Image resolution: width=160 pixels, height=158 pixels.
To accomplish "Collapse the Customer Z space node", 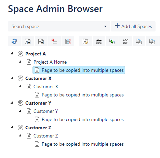I will click(x=12, y=127).
